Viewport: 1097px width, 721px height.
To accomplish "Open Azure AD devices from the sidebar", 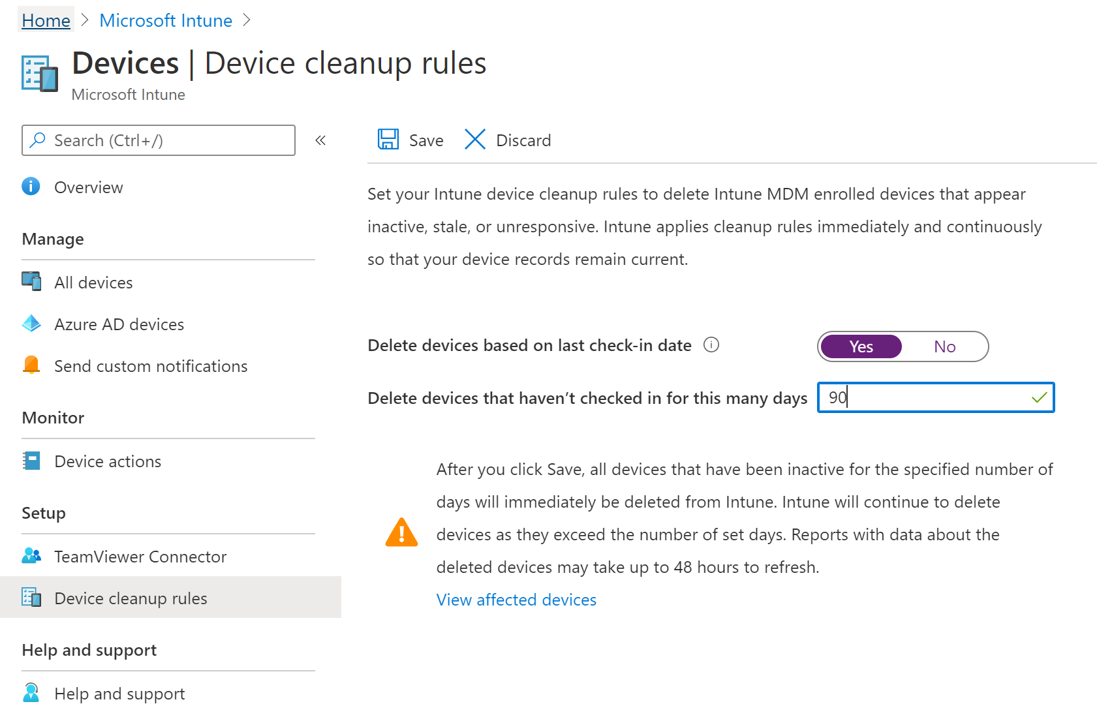I will 31,324.
